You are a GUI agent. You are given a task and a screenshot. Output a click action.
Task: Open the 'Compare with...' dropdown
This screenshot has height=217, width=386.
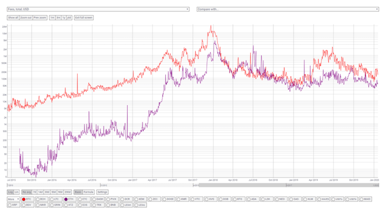287,9
